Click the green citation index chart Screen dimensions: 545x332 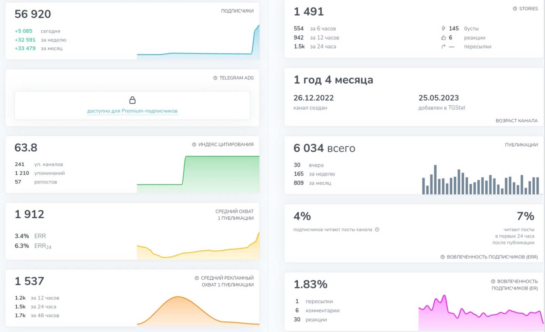[198, 174]
